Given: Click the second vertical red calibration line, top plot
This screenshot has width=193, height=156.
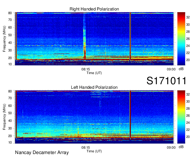Looking at the screenshot, I should tap(130, 36).
